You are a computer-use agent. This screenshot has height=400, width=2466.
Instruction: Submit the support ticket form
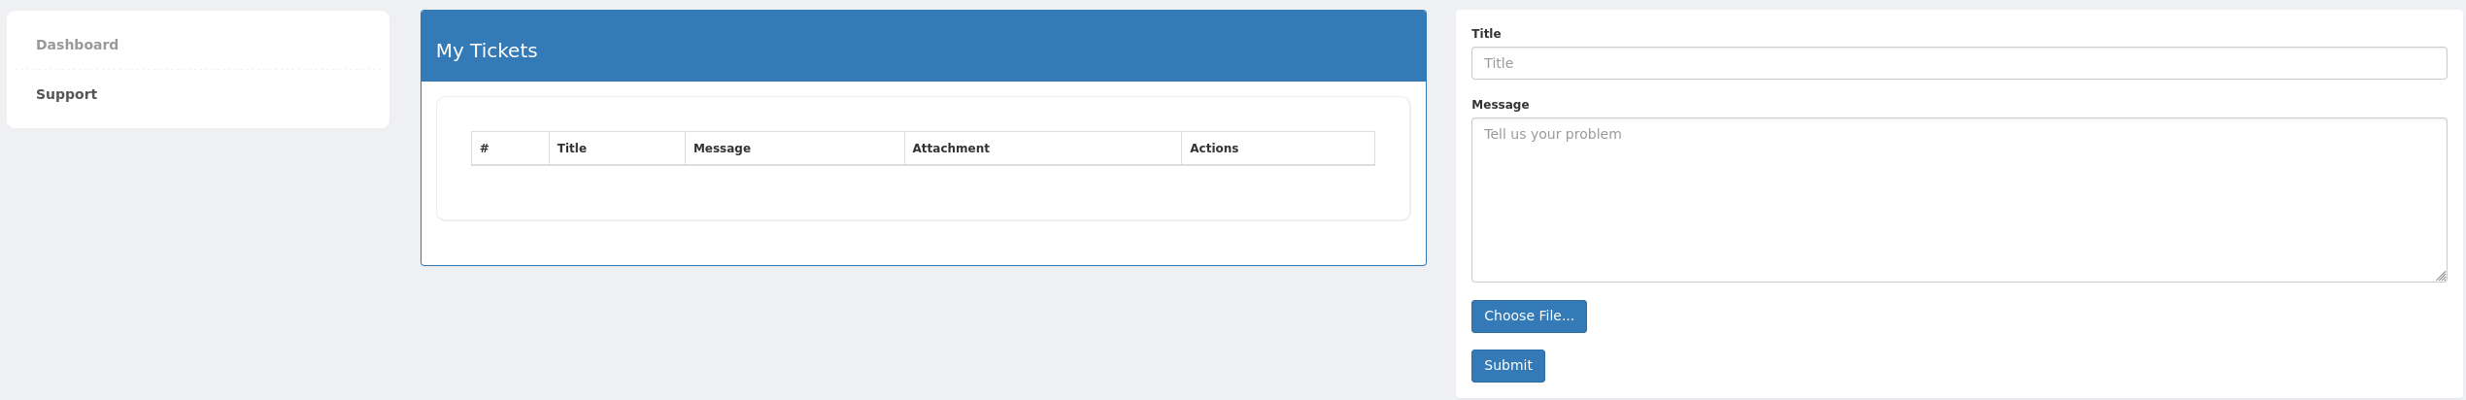pyautogui.click(x=1507, y=366)
